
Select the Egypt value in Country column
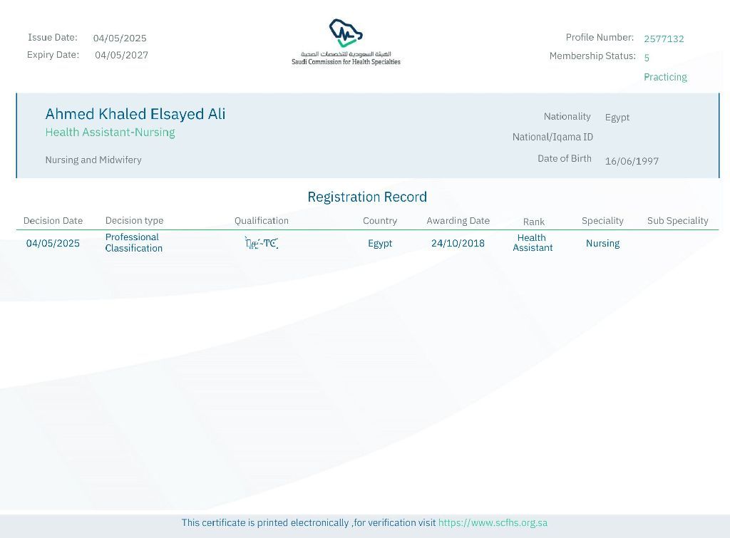coord(380,244)
